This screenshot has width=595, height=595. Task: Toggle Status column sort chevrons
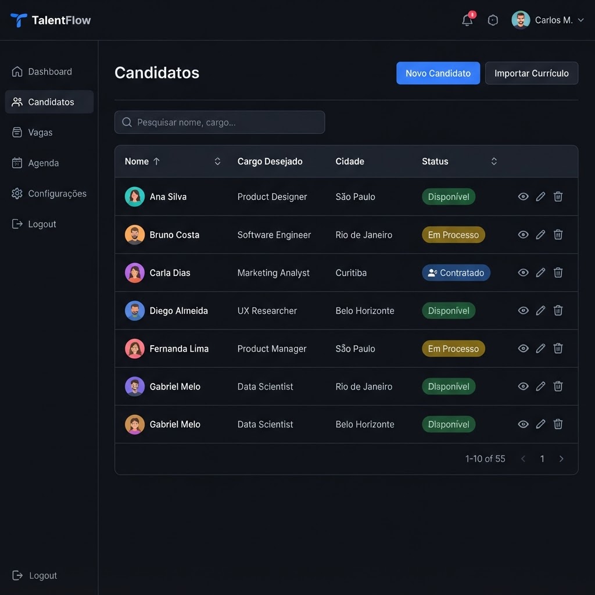point(494,162)
